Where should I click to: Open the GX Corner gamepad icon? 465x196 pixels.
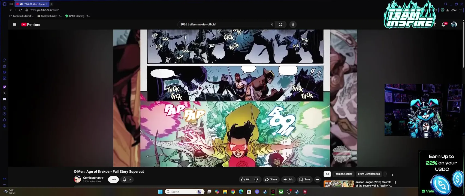pos(11,4)
